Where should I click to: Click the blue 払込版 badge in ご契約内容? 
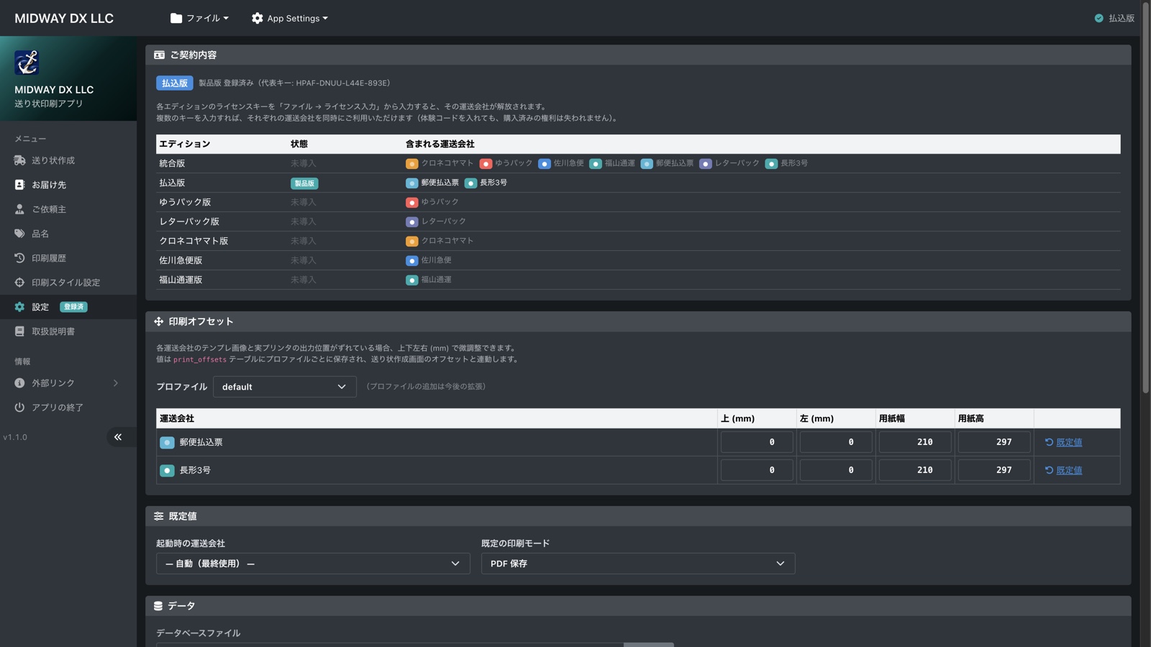click(x=175, y=83)
